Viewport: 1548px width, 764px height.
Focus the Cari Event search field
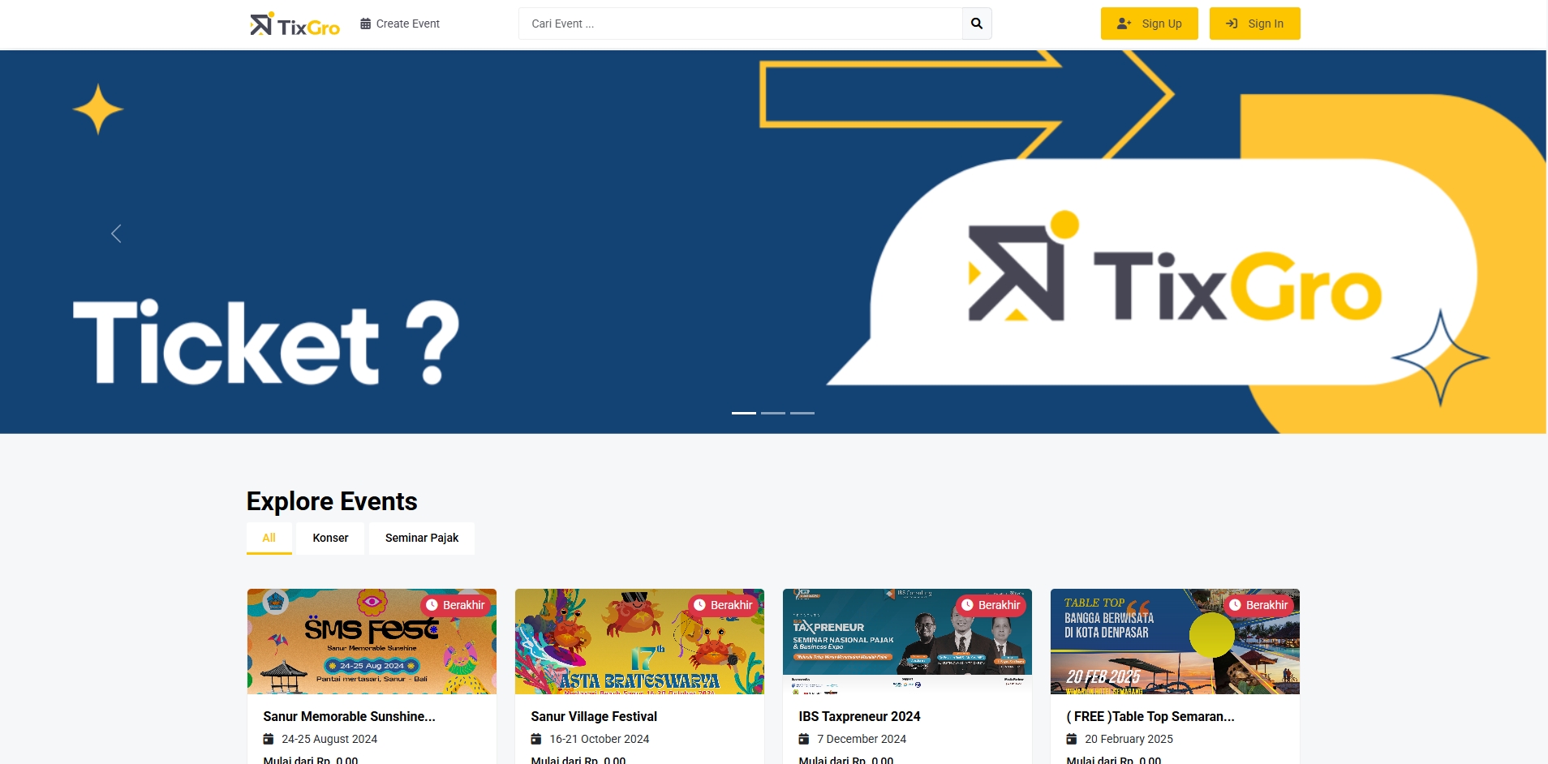pos(740,24)
